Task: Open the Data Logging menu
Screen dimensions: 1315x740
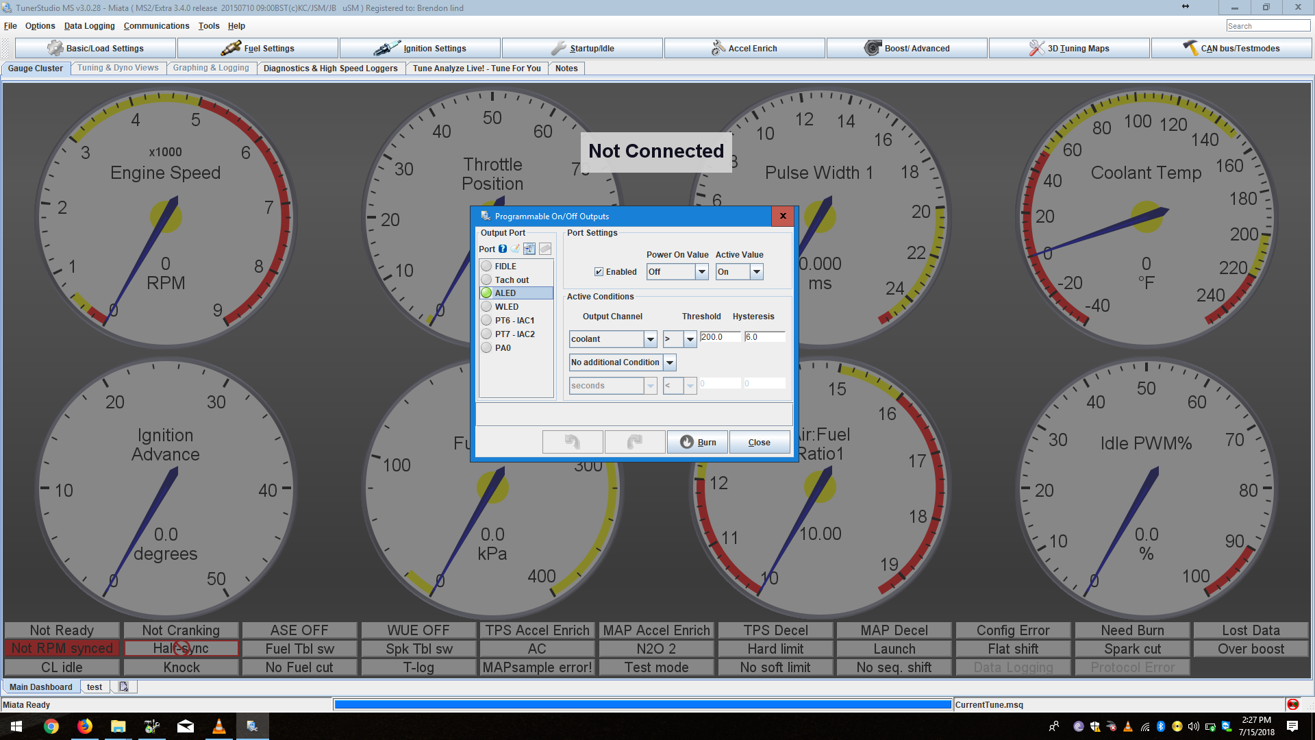Action: click(89, 26)
